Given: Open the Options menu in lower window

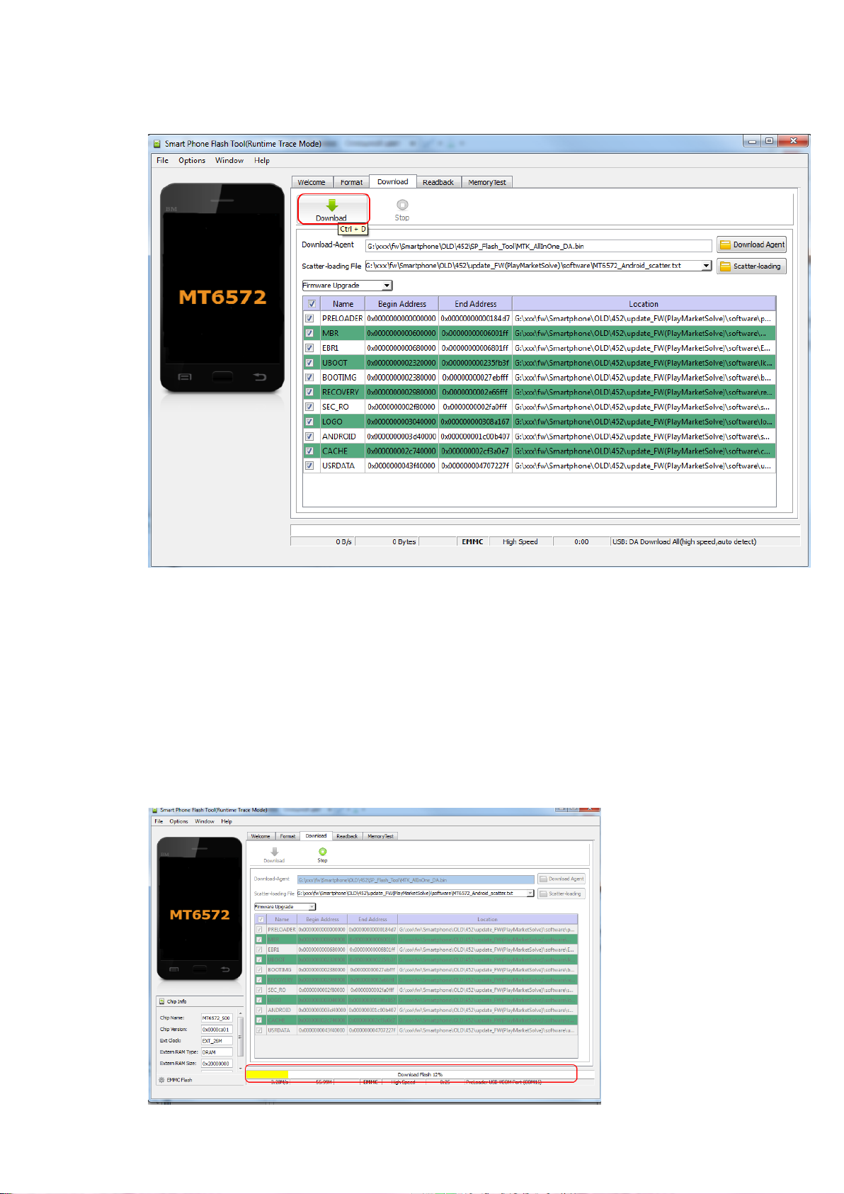Looking at the screenshot, I should [178, 821].
